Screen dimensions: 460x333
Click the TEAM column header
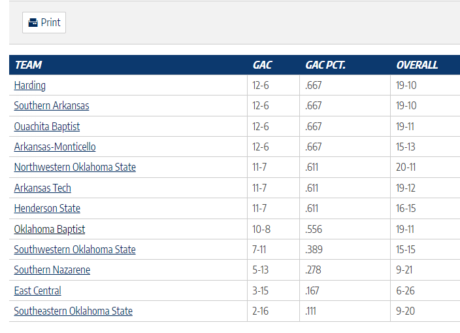pos(28,65)
